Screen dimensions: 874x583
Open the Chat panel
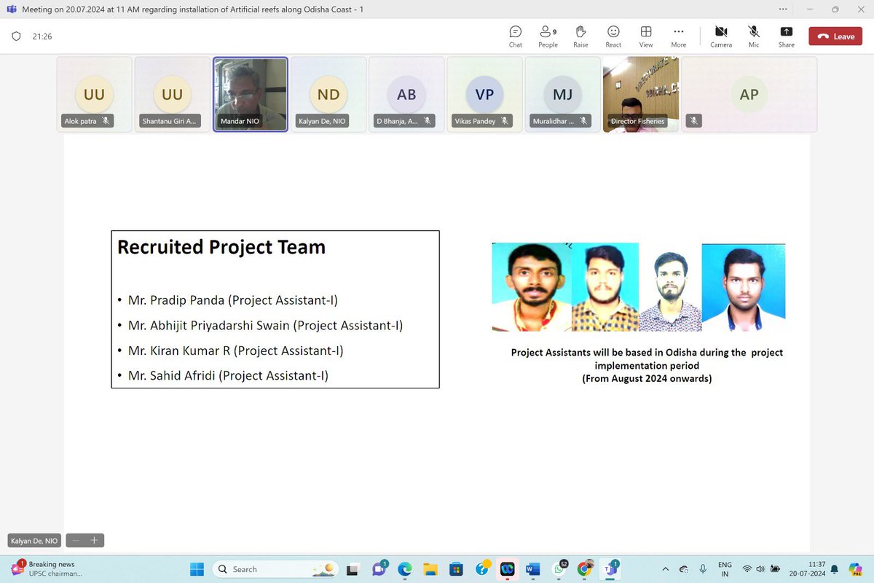pyautogui.click(x=515, y=36)
